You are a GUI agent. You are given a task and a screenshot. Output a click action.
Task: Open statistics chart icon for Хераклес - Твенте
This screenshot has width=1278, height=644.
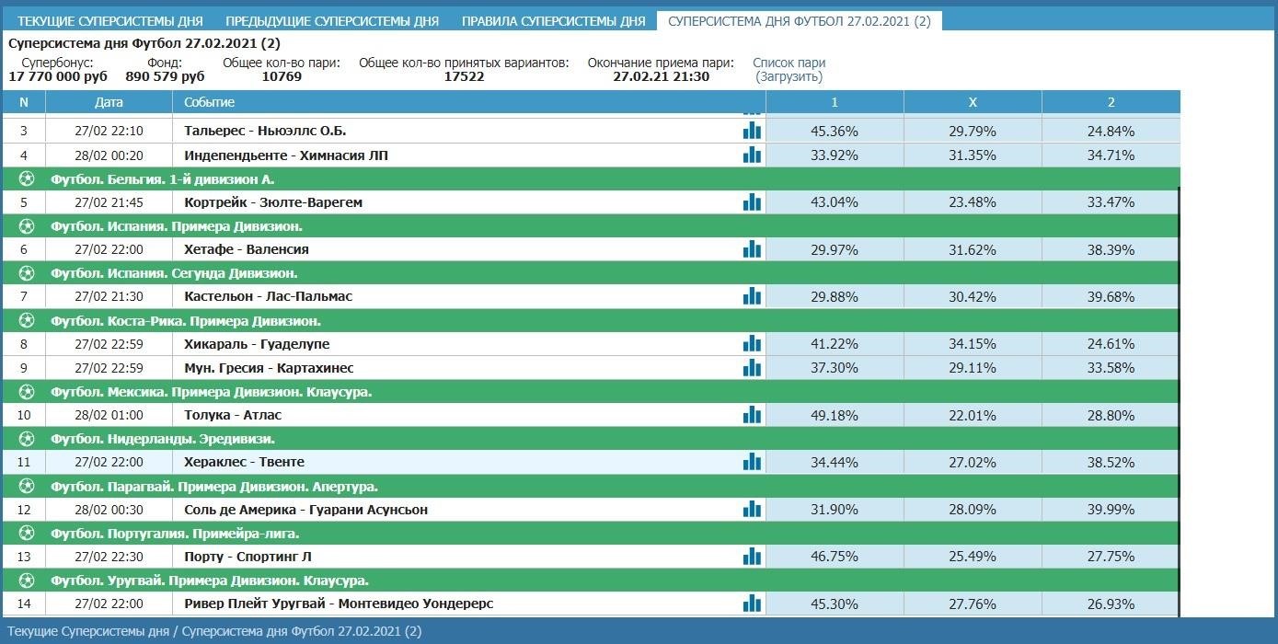[x=753, y=462]
